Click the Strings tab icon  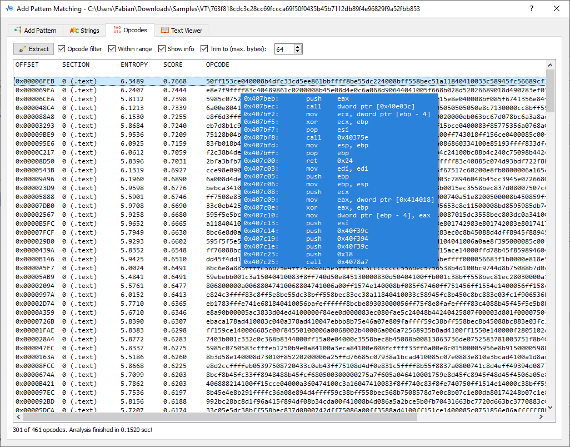click(x=74, y=31)
